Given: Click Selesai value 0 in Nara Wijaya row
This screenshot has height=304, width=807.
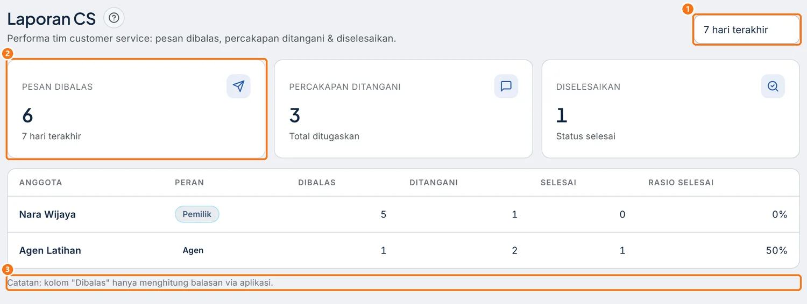Looking at the screenshot, I should pos(622,214).
